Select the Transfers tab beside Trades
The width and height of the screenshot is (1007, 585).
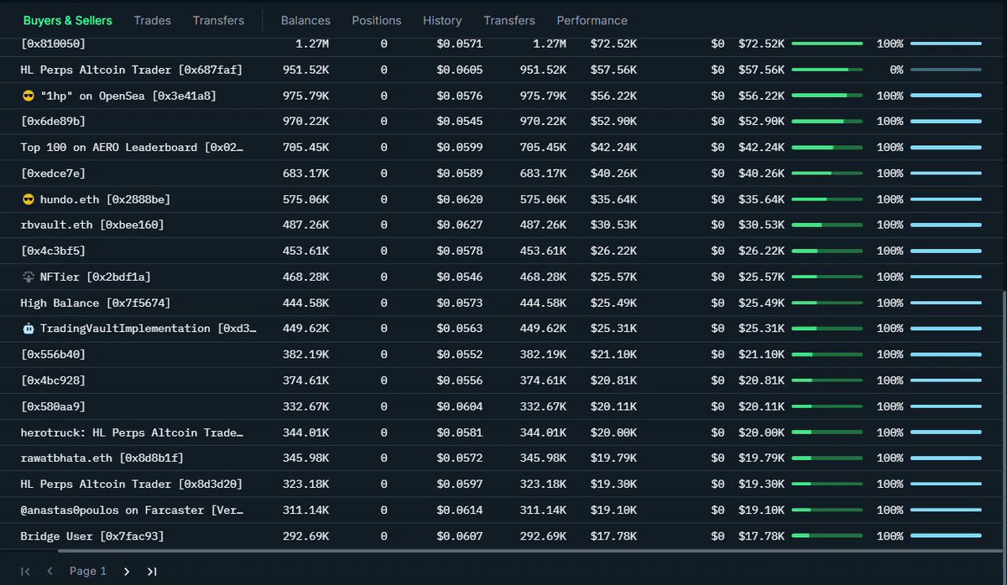(x=218, y=20)
